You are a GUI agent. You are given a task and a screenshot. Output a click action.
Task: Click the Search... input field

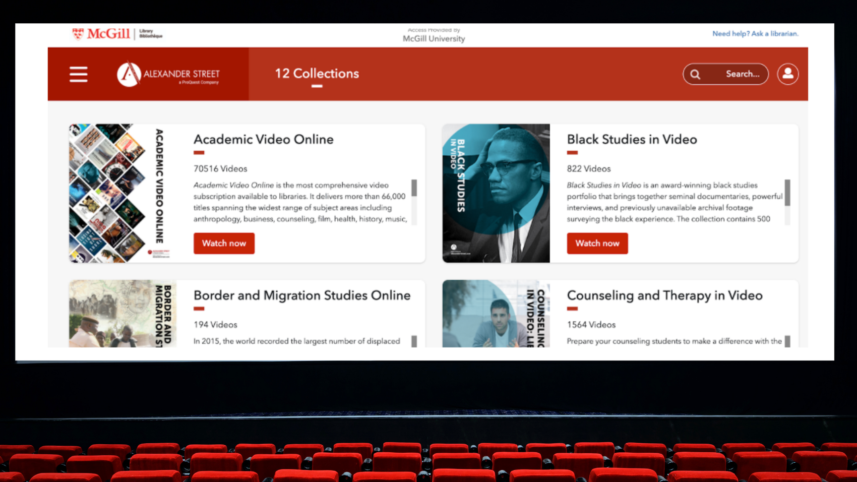[x=726, y=74]
